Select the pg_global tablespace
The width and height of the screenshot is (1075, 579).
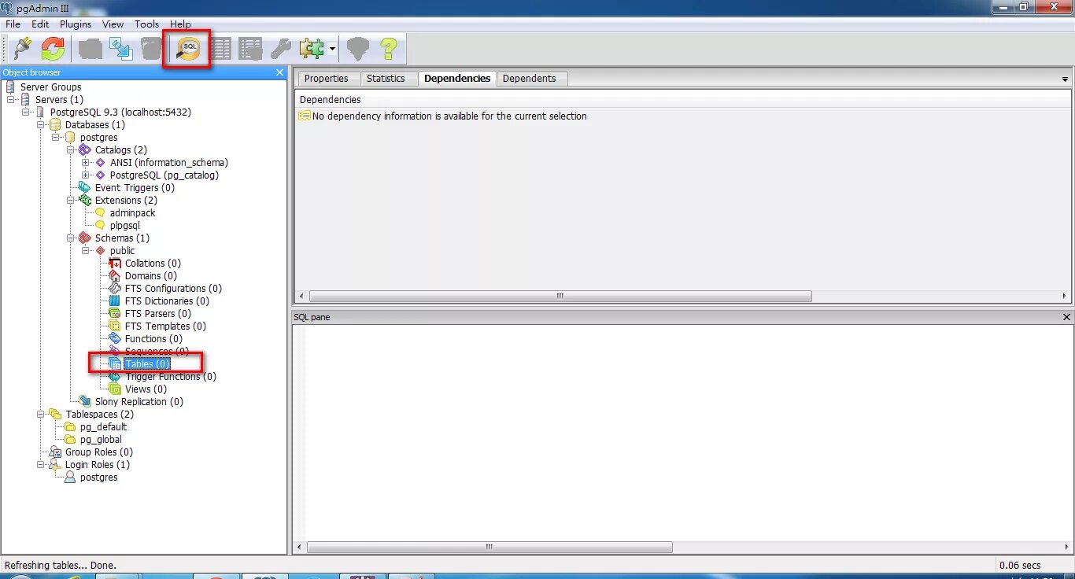point(101,440)
